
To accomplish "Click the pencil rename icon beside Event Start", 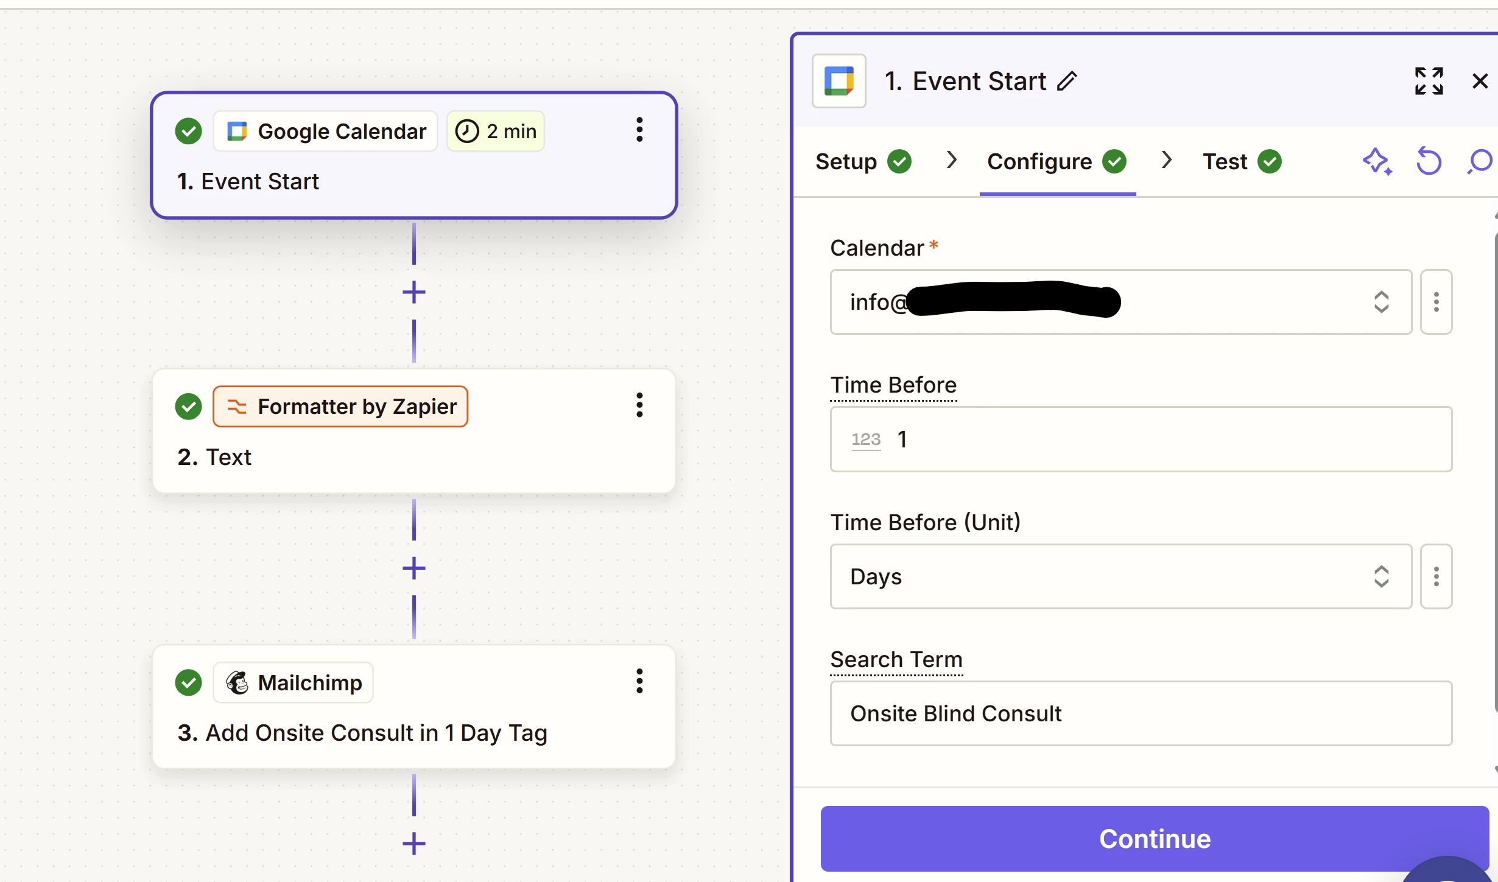I will click(1067, 81).
